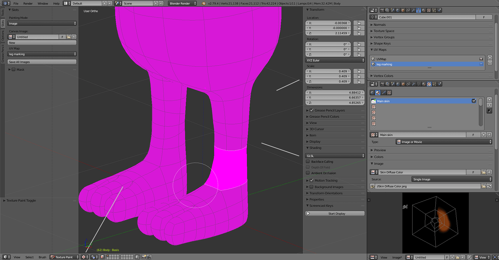Open the File menu
The height and width of the screenshot is (260, 499).
point(16,3)
